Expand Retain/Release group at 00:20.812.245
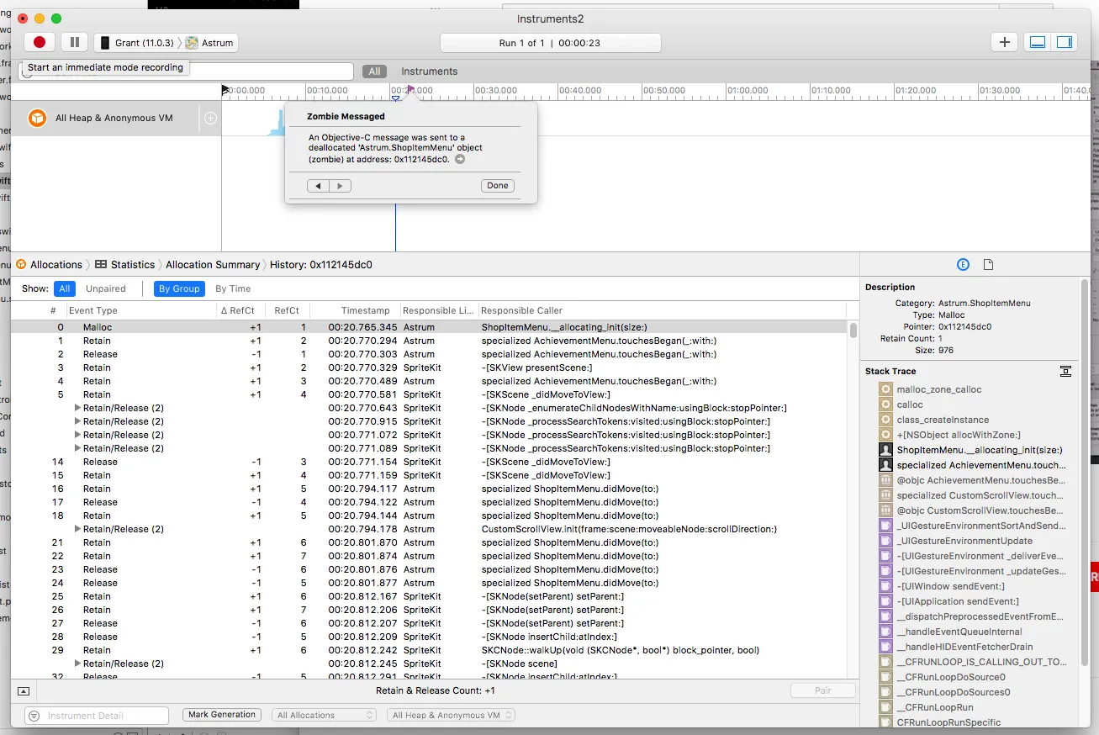The height and width of the screenshot is (735, 1099). pos(77,664)
